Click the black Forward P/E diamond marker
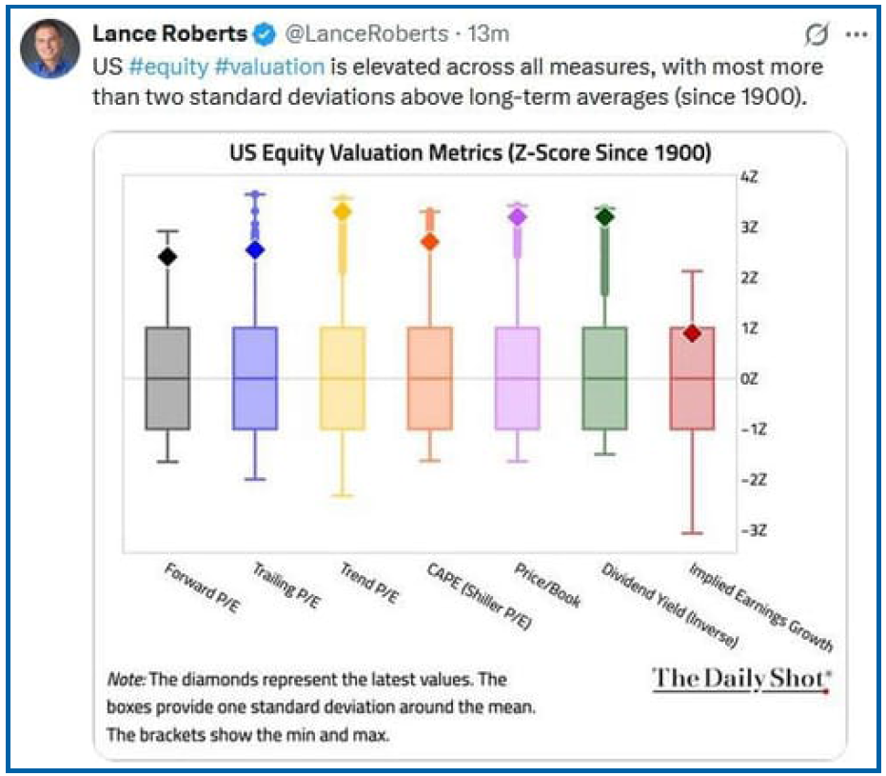 pyautogui.click(x=168, y=256)
